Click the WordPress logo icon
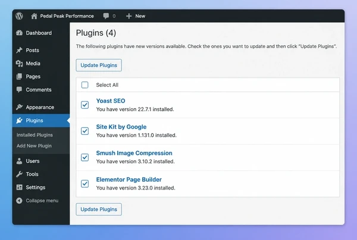 pos(20,16)
